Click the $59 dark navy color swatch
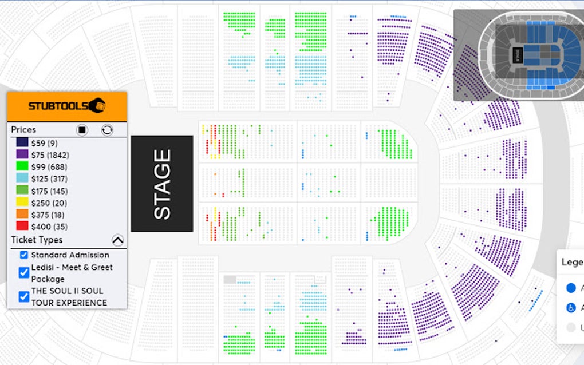584x365 pixels. pyautogui.click(x=22, y=143)
